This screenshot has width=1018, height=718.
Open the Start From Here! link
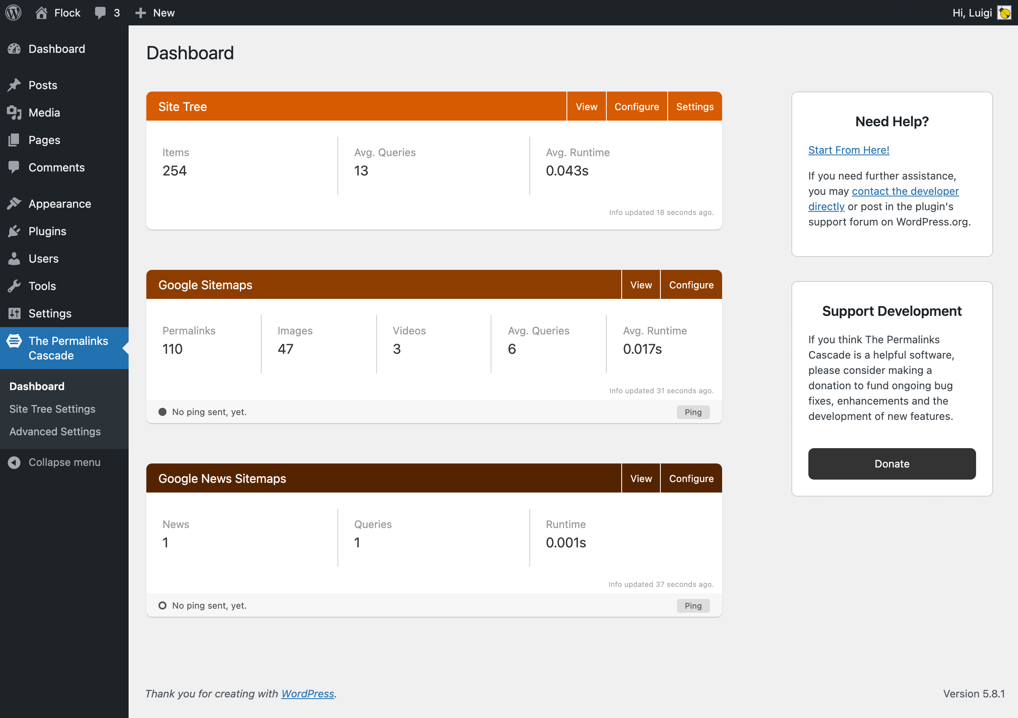(849, 150)
